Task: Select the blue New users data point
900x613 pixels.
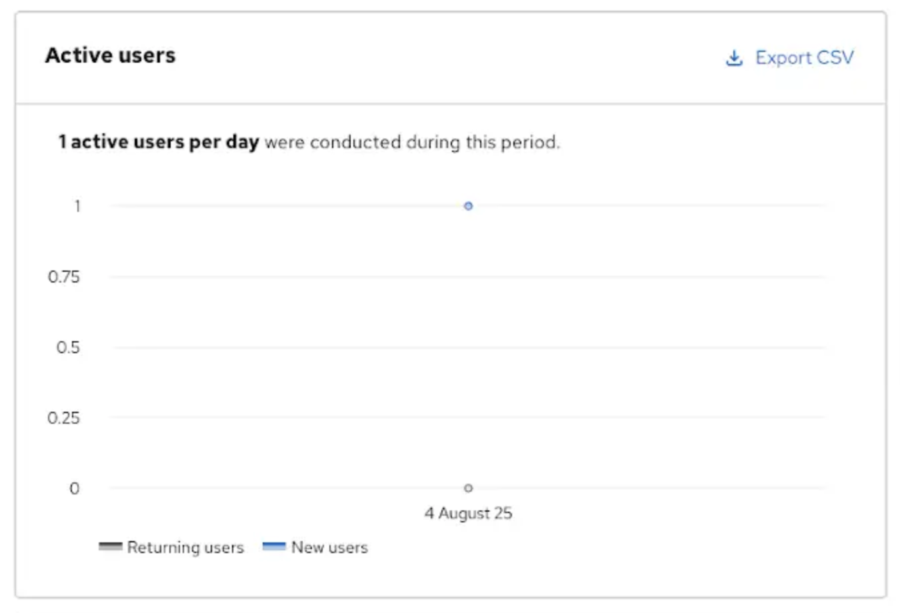Action: (468, 206)
